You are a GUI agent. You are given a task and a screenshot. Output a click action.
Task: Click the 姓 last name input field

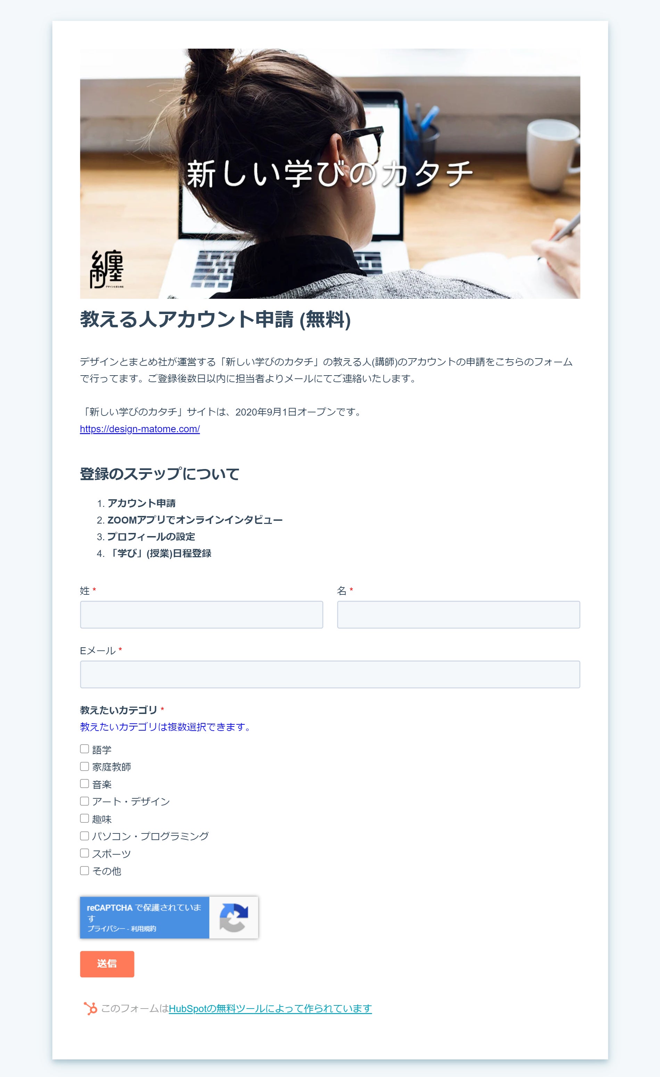[201, 615]
